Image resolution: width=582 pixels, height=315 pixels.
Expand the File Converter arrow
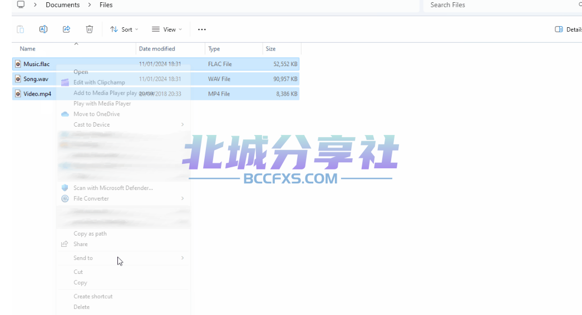tap(183, 199)
